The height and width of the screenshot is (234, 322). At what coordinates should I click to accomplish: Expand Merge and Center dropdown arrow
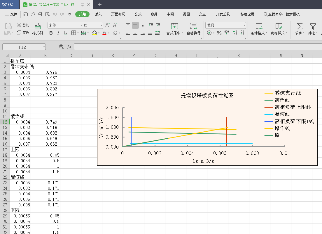coord(182,33)
